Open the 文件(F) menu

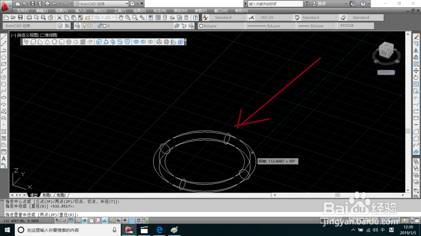23,11
